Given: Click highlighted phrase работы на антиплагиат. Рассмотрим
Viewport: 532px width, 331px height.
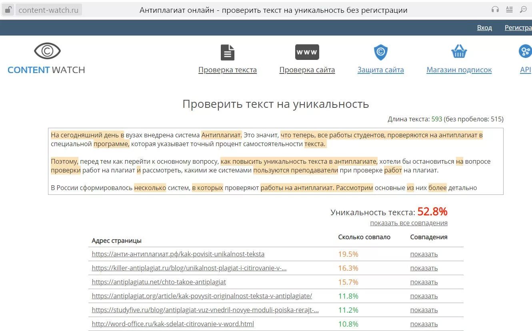Looking at the screenshot, I should [316, 188].
